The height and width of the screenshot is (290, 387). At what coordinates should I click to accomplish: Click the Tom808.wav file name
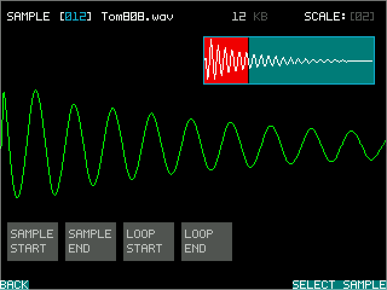tap(137, 16)
